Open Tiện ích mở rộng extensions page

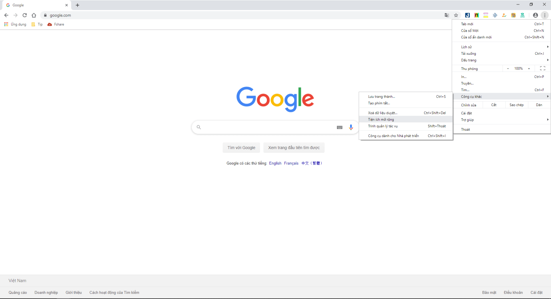coord(406,120)
